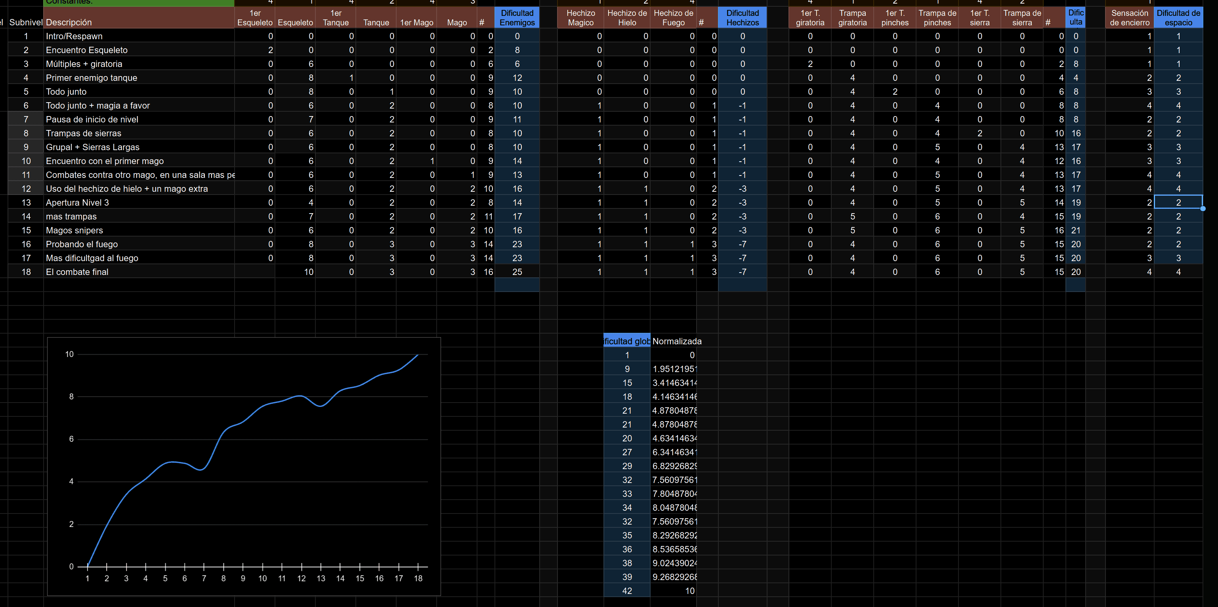Select the 1er Mago column header
The image size is (1218, 607).
pos(416,17)
